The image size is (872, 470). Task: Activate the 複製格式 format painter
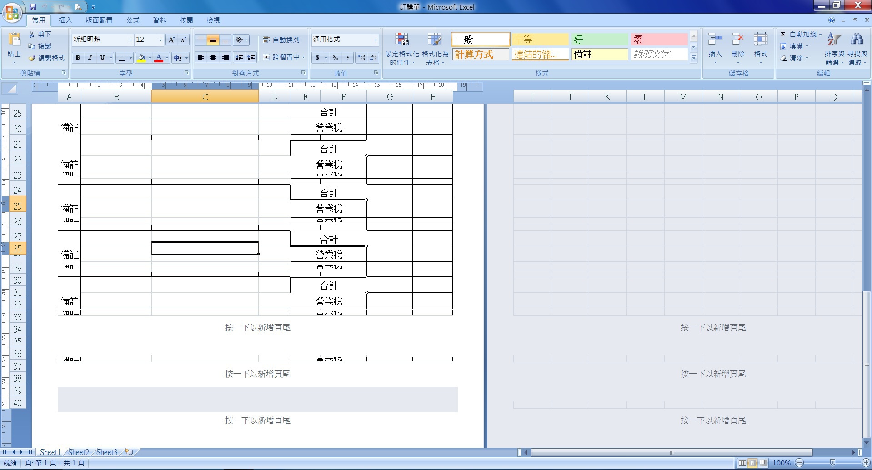(47, 58)
